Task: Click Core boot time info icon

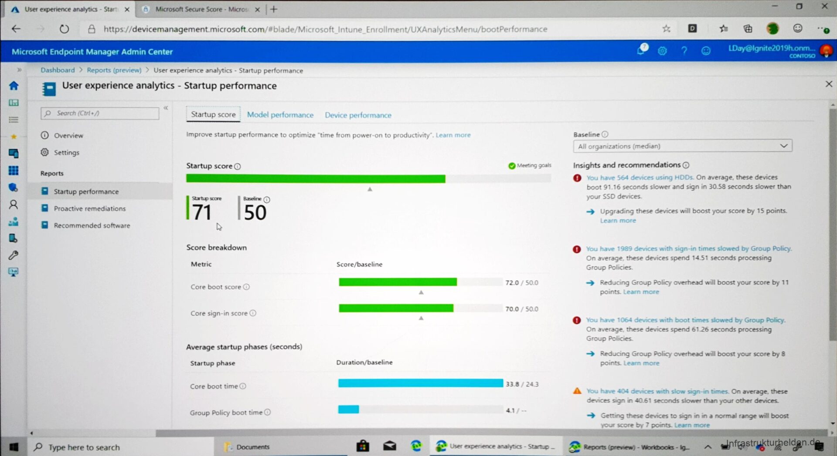Action: click(243, 386)
